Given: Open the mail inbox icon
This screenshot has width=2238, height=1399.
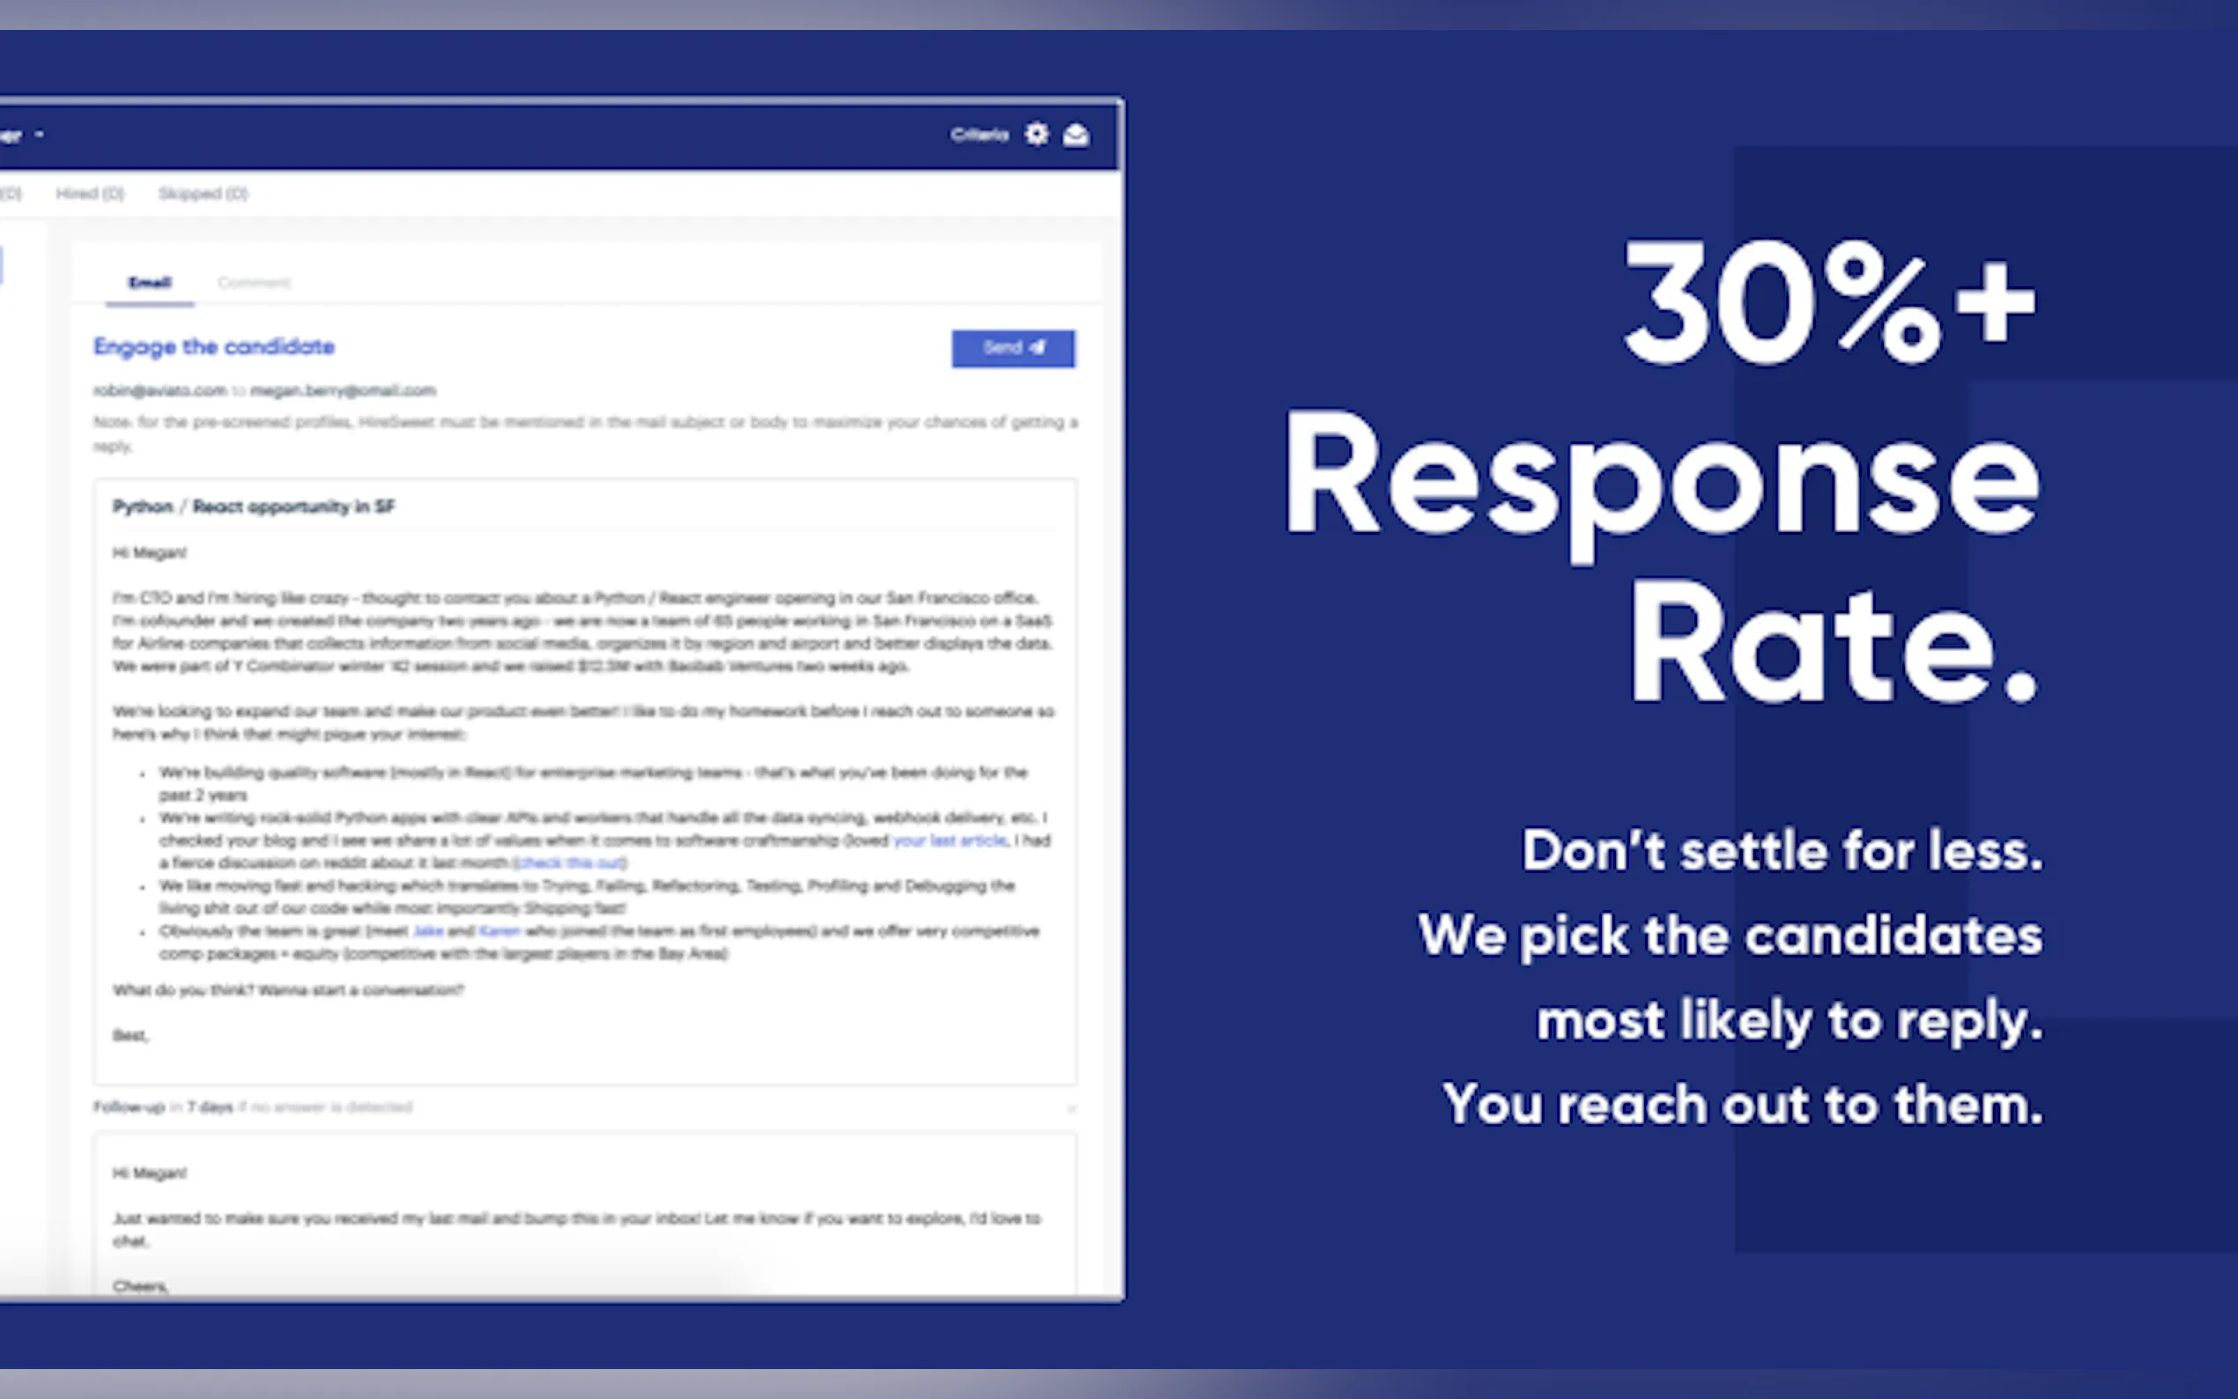Looking at the screenshot, I should (1076, 136).
